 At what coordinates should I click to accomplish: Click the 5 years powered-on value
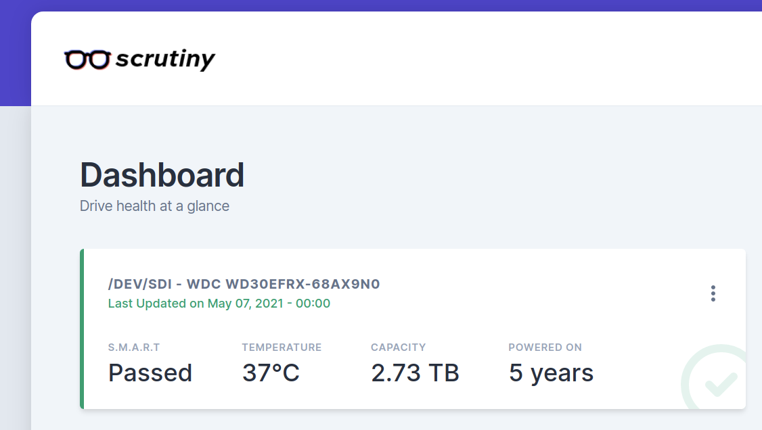(551, 373)
